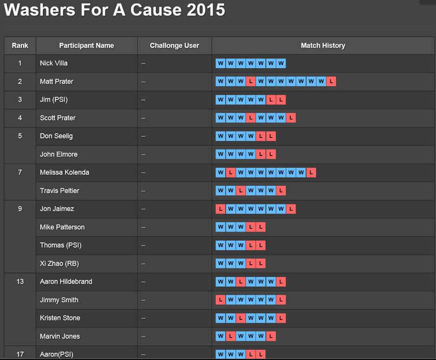Click the Challenge User column header
The image size is (436, 360).
point(175,46)
